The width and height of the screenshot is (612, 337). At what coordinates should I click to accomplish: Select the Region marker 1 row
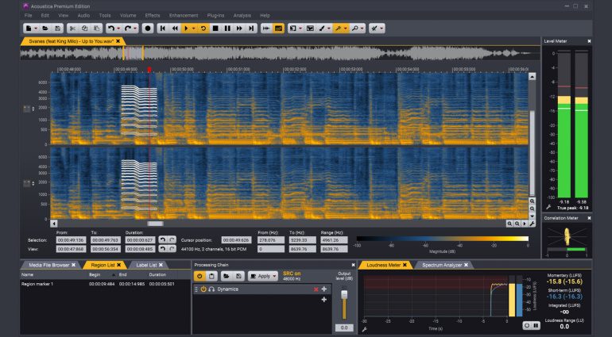[106, 284]
